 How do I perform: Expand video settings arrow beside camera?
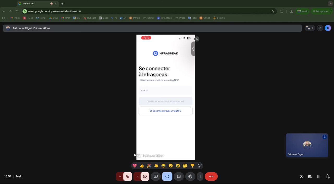tap(137, 176)
